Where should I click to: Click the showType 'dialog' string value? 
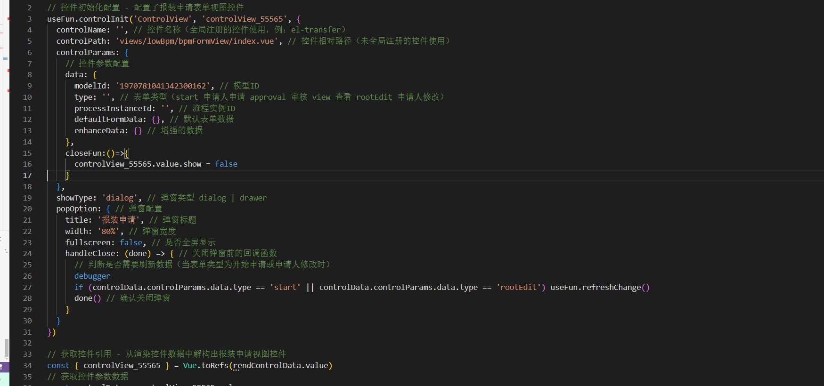click(120, 198)
